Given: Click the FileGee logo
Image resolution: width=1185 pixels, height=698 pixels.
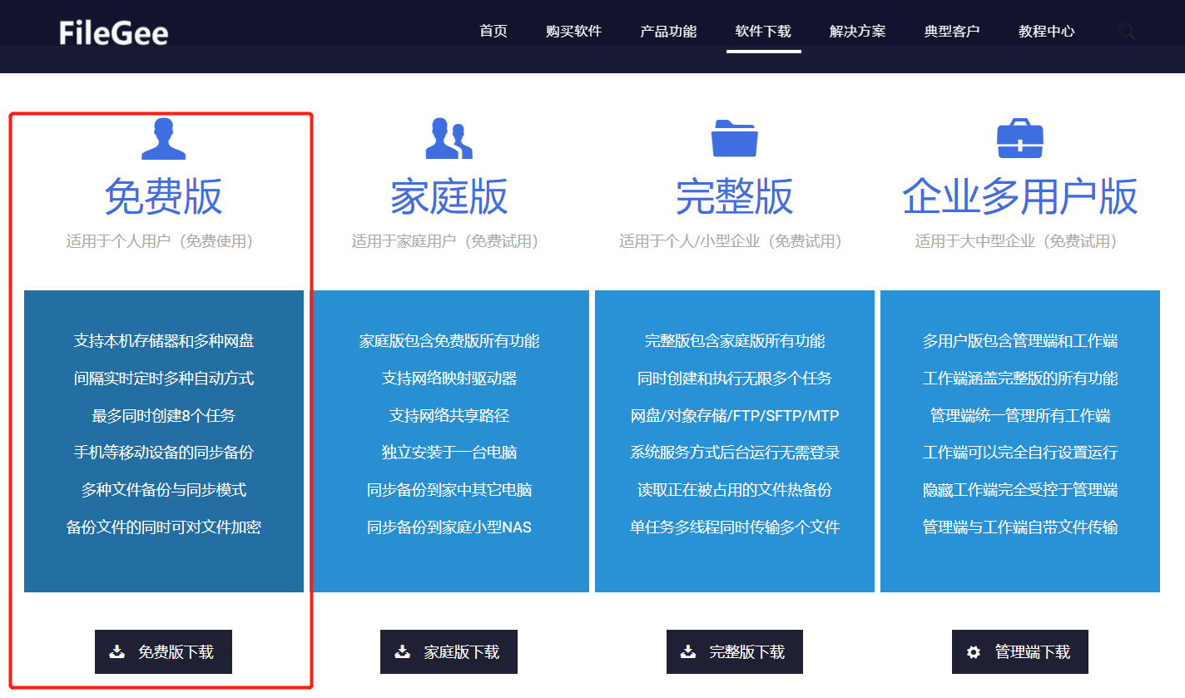Looking at the screenshot, I should pyautogui.click(x=114, y=32).
